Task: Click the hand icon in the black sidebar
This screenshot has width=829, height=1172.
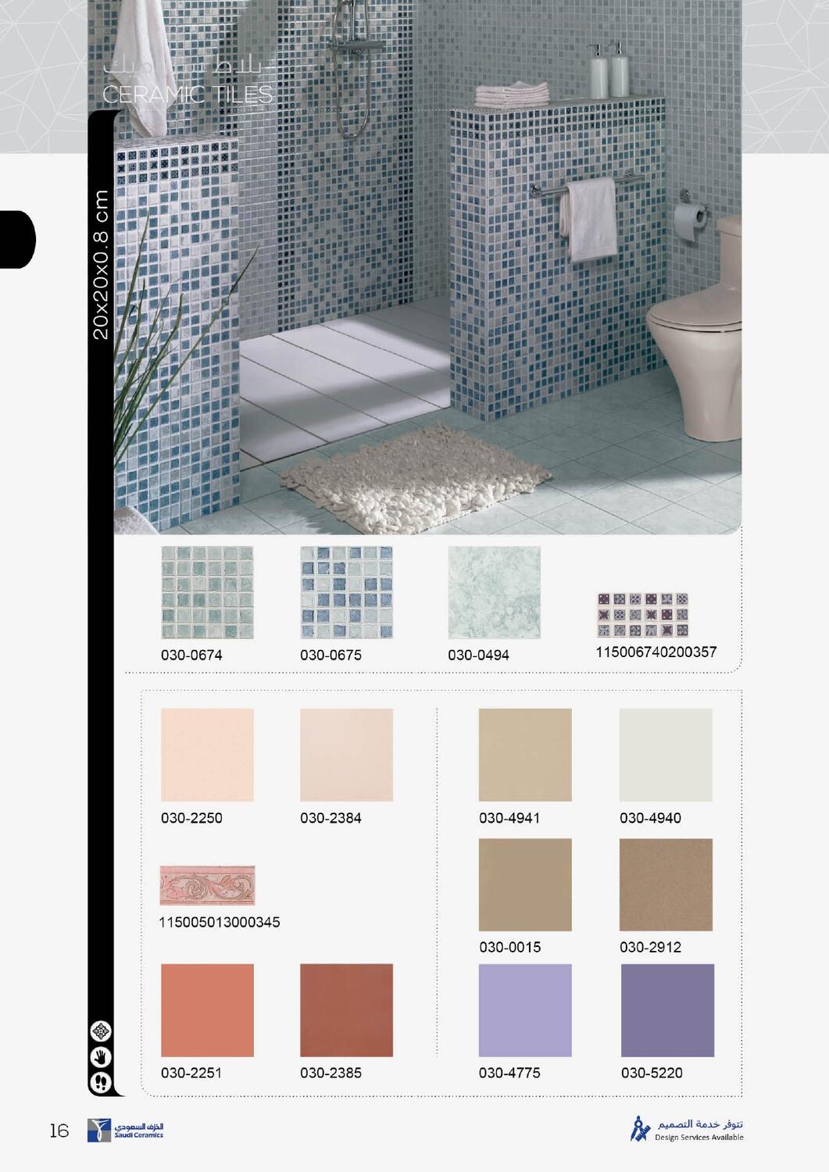Action: 102,1056
